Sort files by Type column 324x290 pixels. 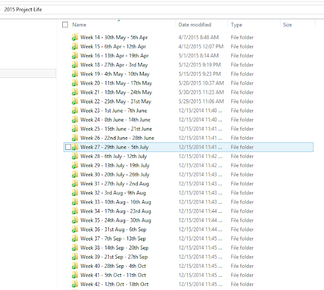click(236, 25)
